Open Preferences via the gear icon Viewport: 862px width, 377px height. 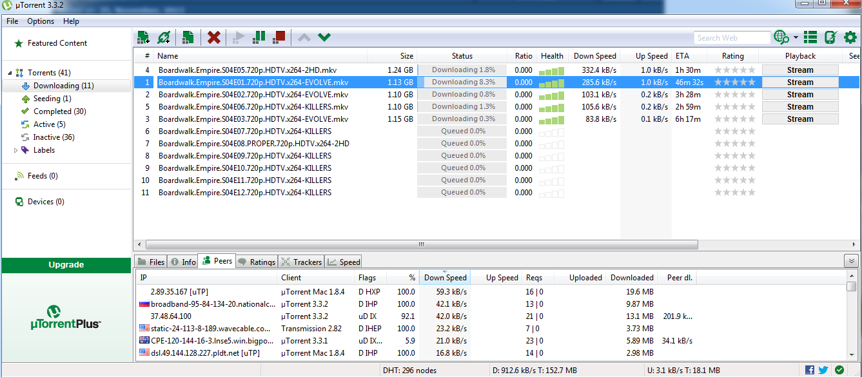(850, 37)
